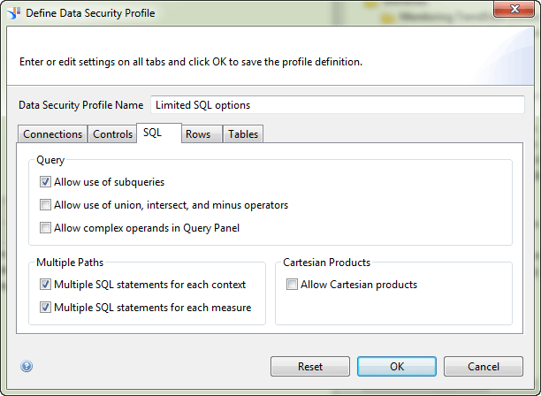Toggle Allow use of subqueries checkbox
This screenshot has width=541, height=396.
click(45, 182)
